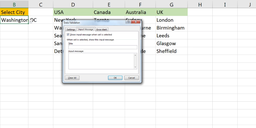Click the Australia header cell
Viewport: 256px width, 128px height.
140,12
